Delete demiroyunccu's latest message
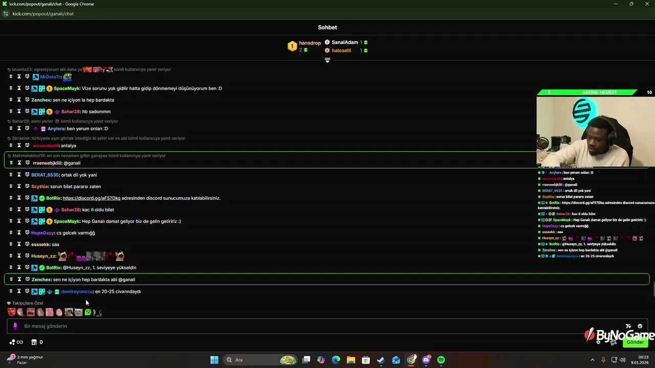Image resolution: width=655 pixels, height=368 pixels. click(11, 291)
